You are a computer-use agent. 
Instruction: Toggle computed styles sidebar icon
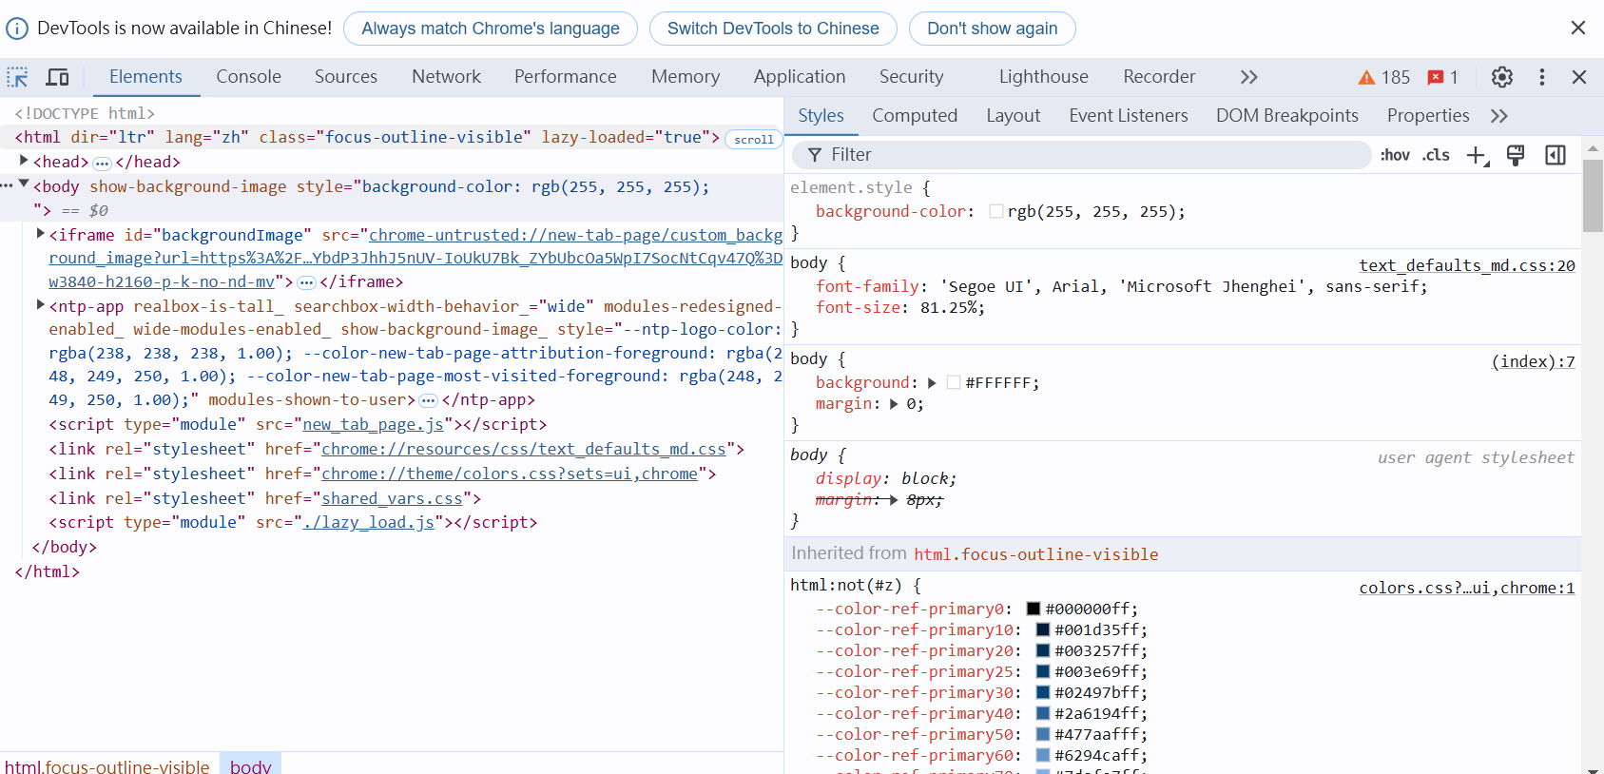(x=1556, y=155)
